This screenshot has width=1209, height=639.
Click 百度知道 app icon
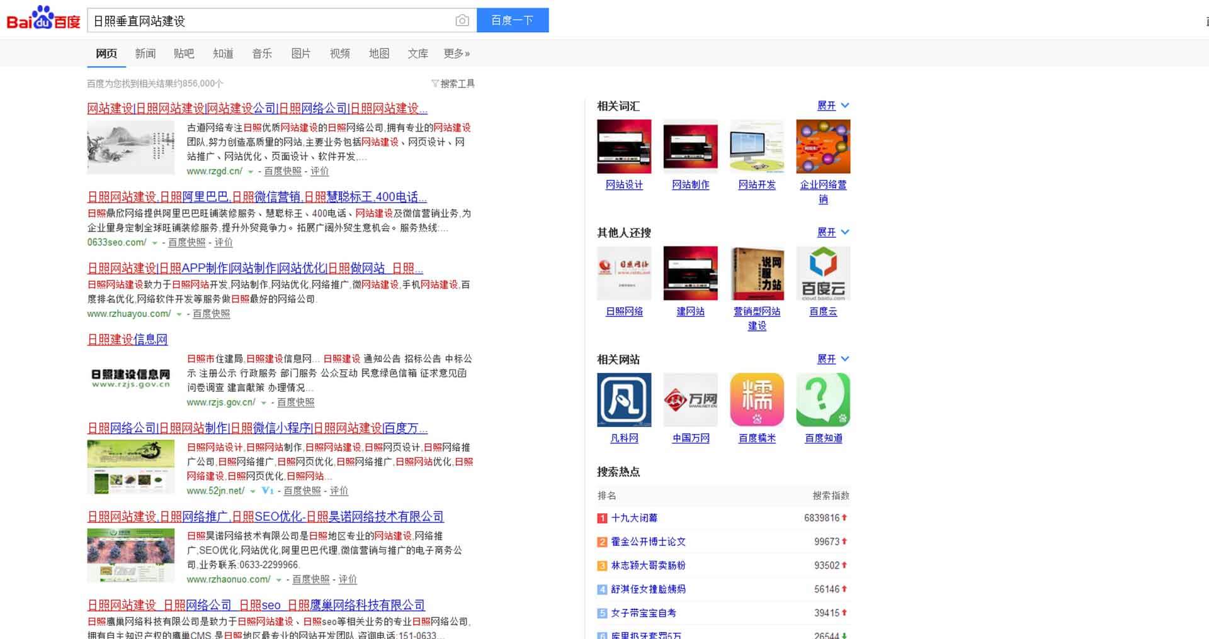[824, 400]
